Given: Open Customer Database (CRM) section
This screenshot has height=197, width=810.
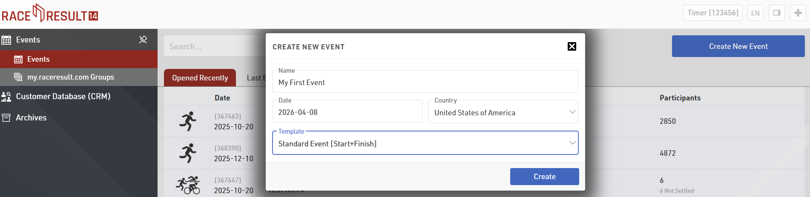Looking at the screenshot, I should click(63, 97).
